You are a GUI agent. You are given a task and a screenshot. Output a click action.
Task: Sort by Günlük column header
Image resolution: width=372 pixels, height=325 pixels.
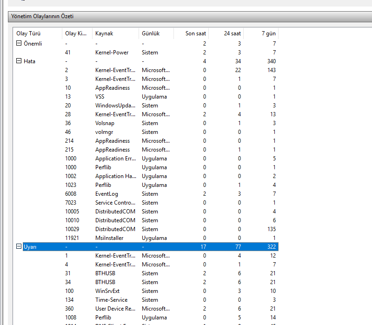tap(156, 33)
